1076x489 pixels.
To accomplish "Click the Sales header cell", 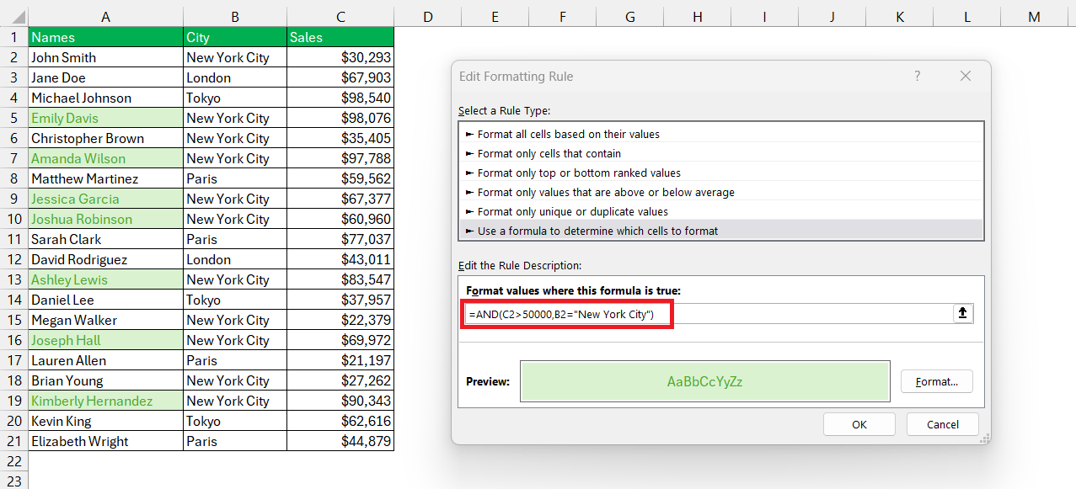I will click(340, 37).
